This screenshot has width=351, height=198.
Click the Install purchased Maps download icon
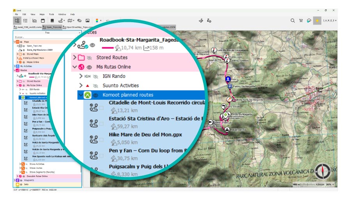coord(20,58)
